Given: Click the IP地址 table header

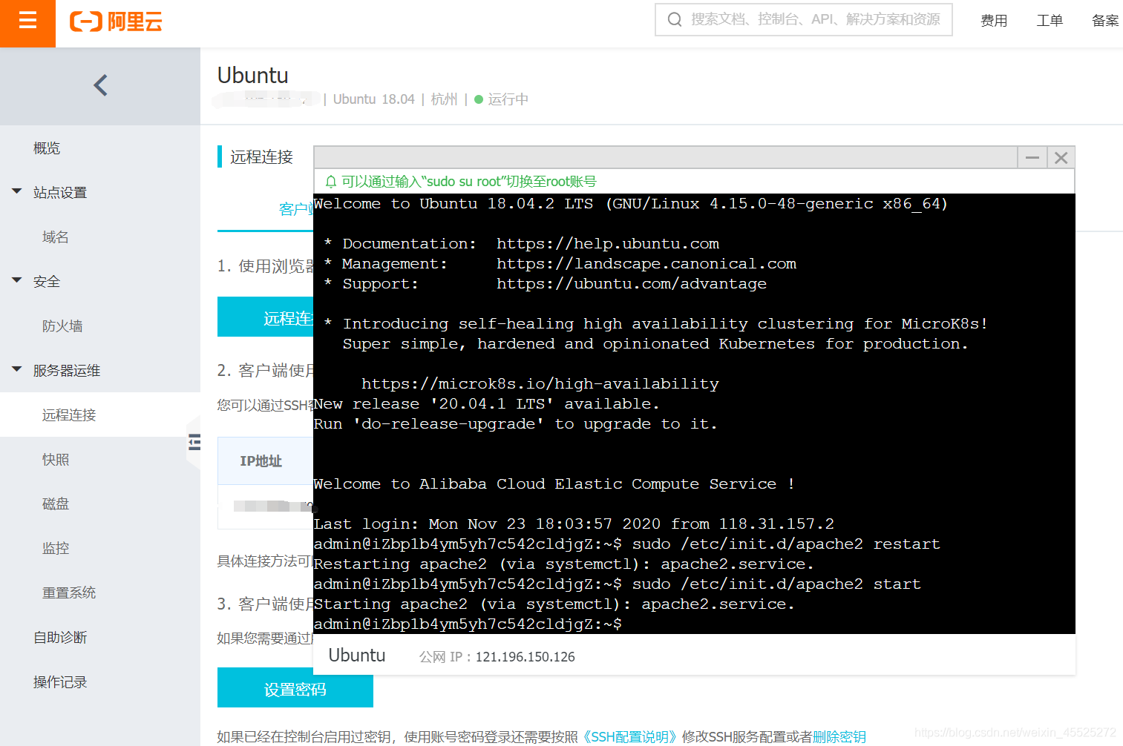Looking at the screenshot, I should coord(261,461).
